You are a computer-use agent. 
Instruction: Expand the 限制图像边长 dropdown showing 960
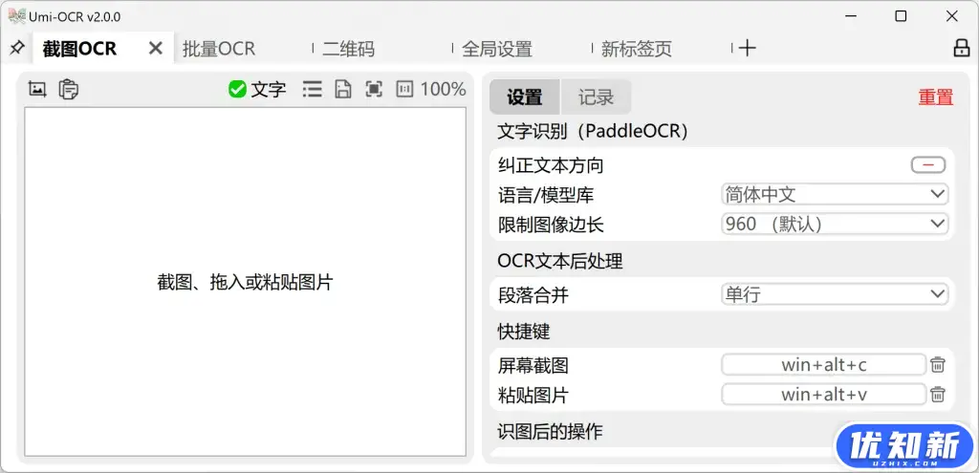pyautogui.click(x=835, y=224)
